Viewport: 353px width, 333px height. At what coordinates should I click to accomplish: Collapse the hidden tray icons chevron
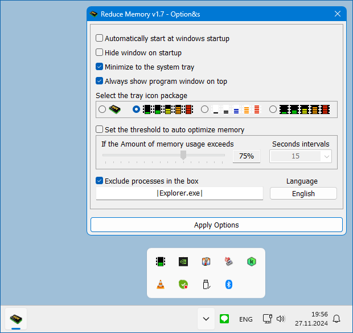point(206,319)
